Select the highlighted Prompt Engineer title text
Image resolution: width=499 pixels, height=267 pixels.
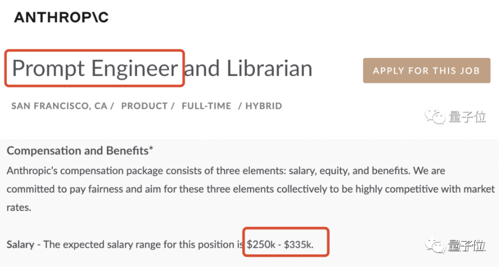[x=95, y=68]
